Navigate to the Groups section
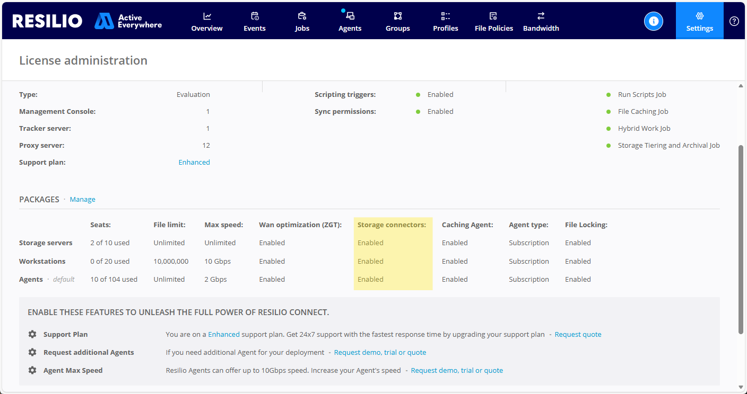Viewport: 747px width, 394px height. coord(397,21)
